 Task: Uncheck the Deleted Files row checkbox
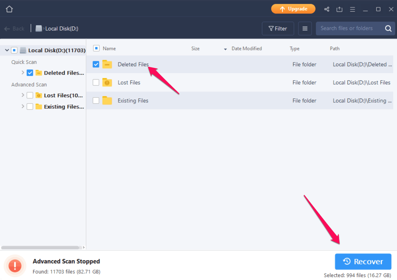[96, 64]
